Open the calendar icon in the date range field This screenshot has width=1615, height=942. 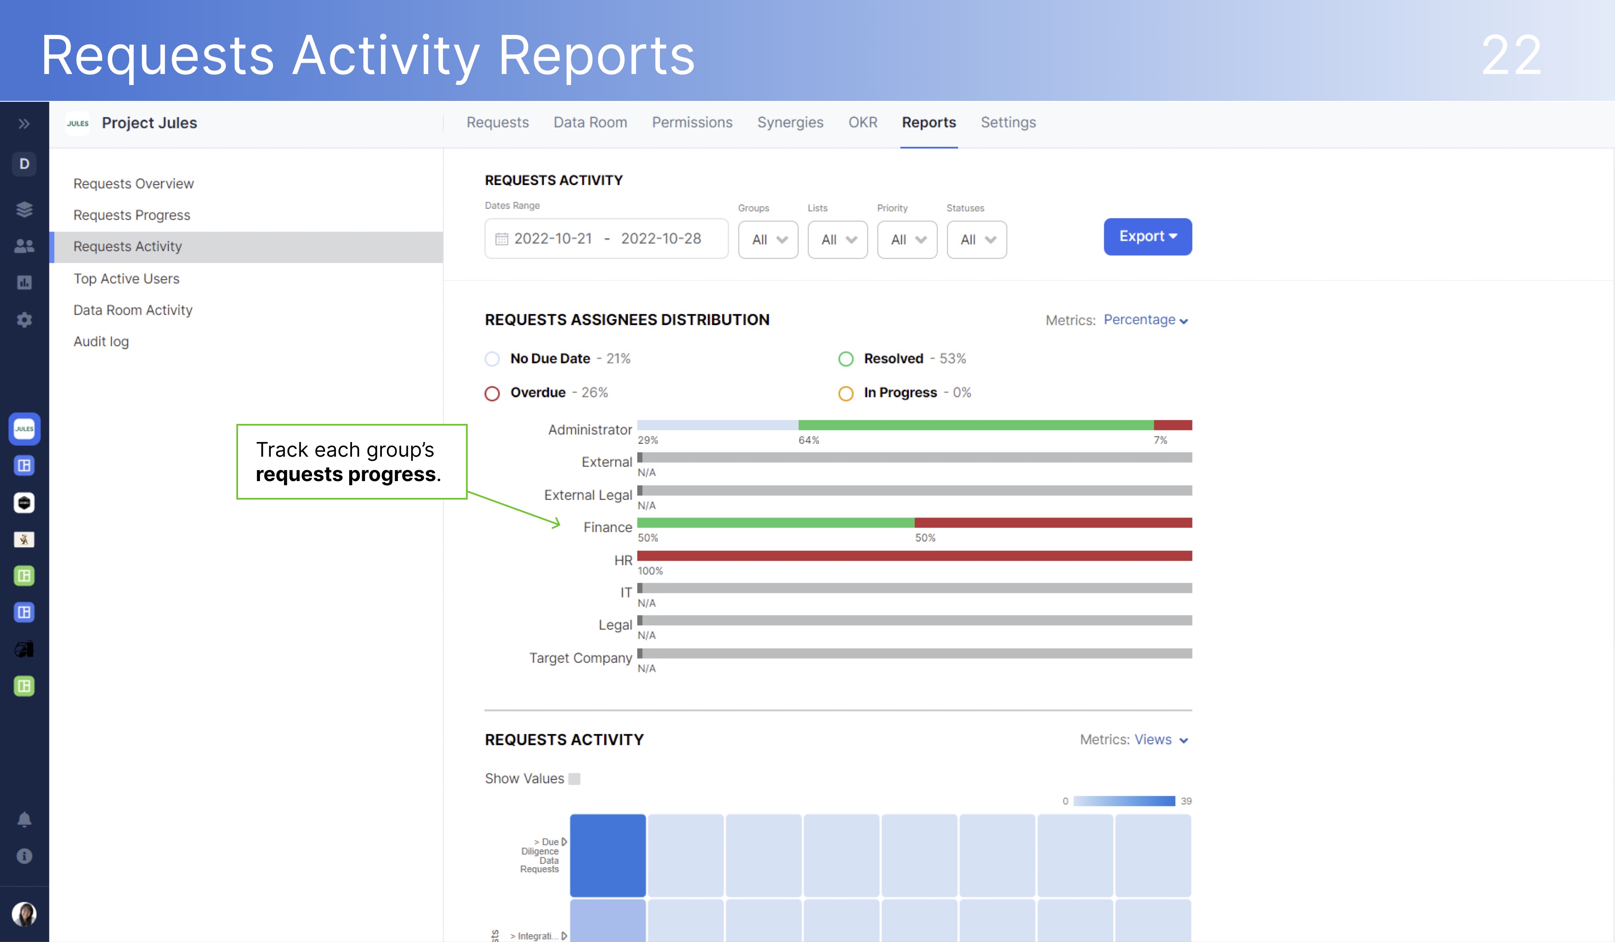pos(502,238)
